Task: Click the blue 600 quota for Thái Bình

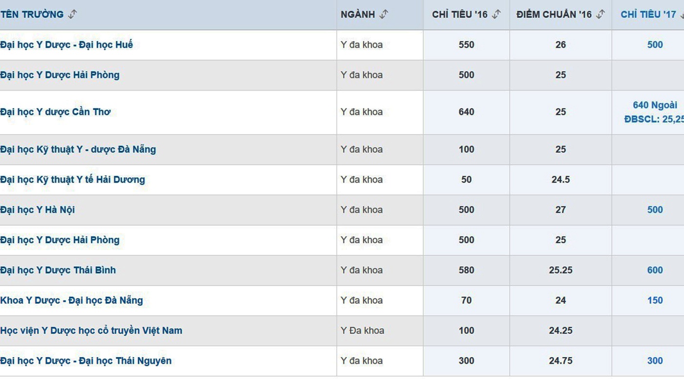Action: tap(655, 270)
